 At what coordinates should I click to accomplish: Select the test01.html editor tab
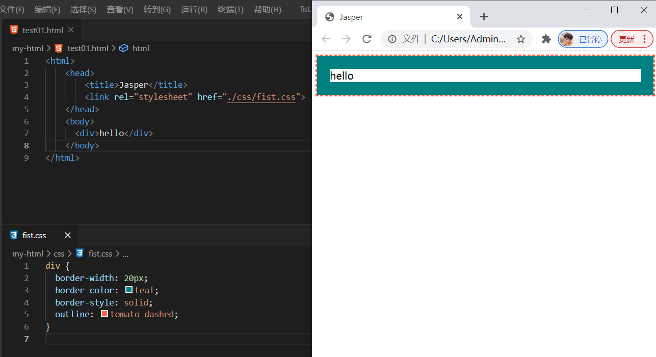tap(42, 30)
